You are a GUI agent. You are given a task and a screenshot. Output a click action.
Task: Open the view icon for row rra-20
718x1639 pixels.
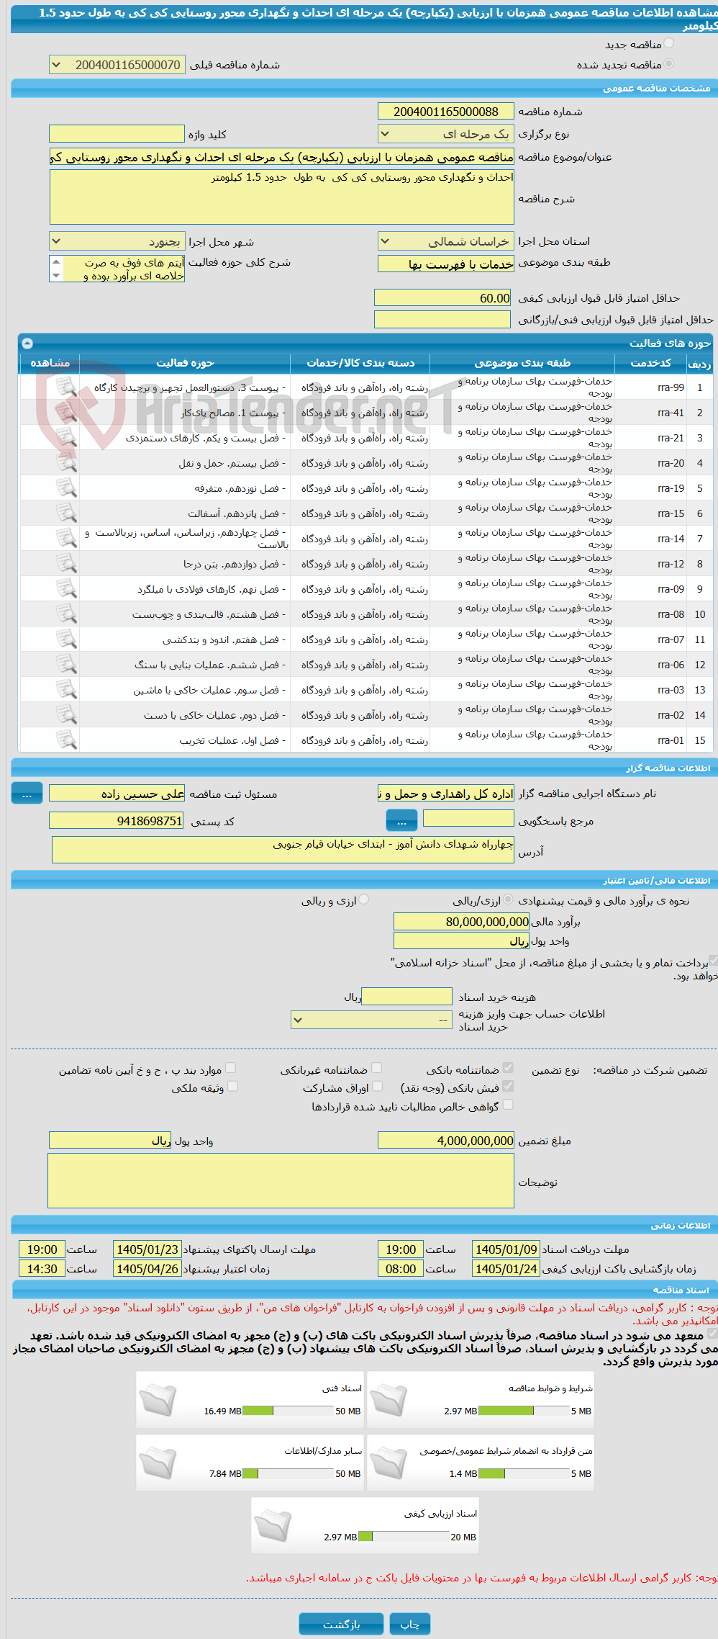click(66, 463)
